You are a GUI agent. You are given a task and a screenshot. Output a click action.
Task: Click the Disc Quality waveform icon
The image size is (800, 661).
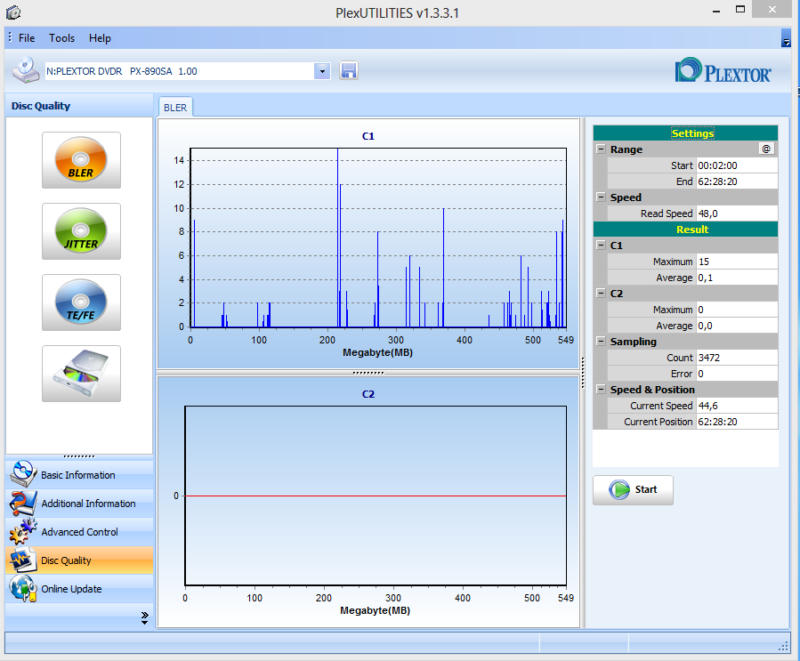coord(23,560)
